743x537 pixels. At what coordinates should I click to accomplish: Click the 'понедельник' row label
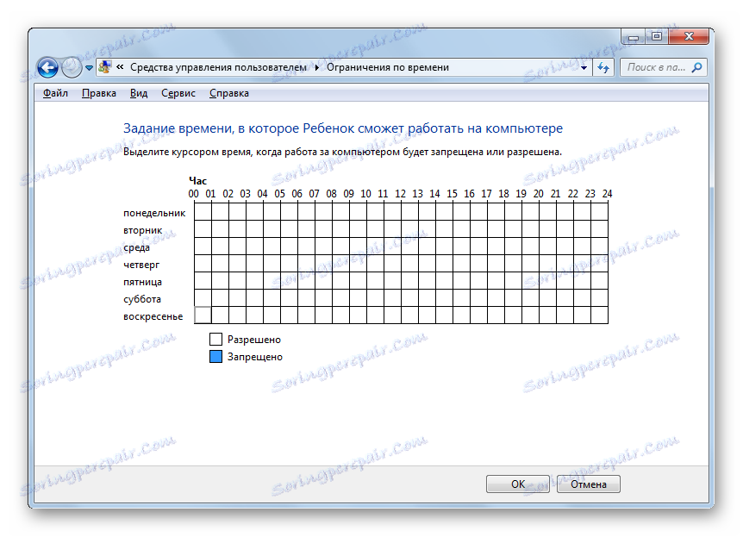point(154,213)
